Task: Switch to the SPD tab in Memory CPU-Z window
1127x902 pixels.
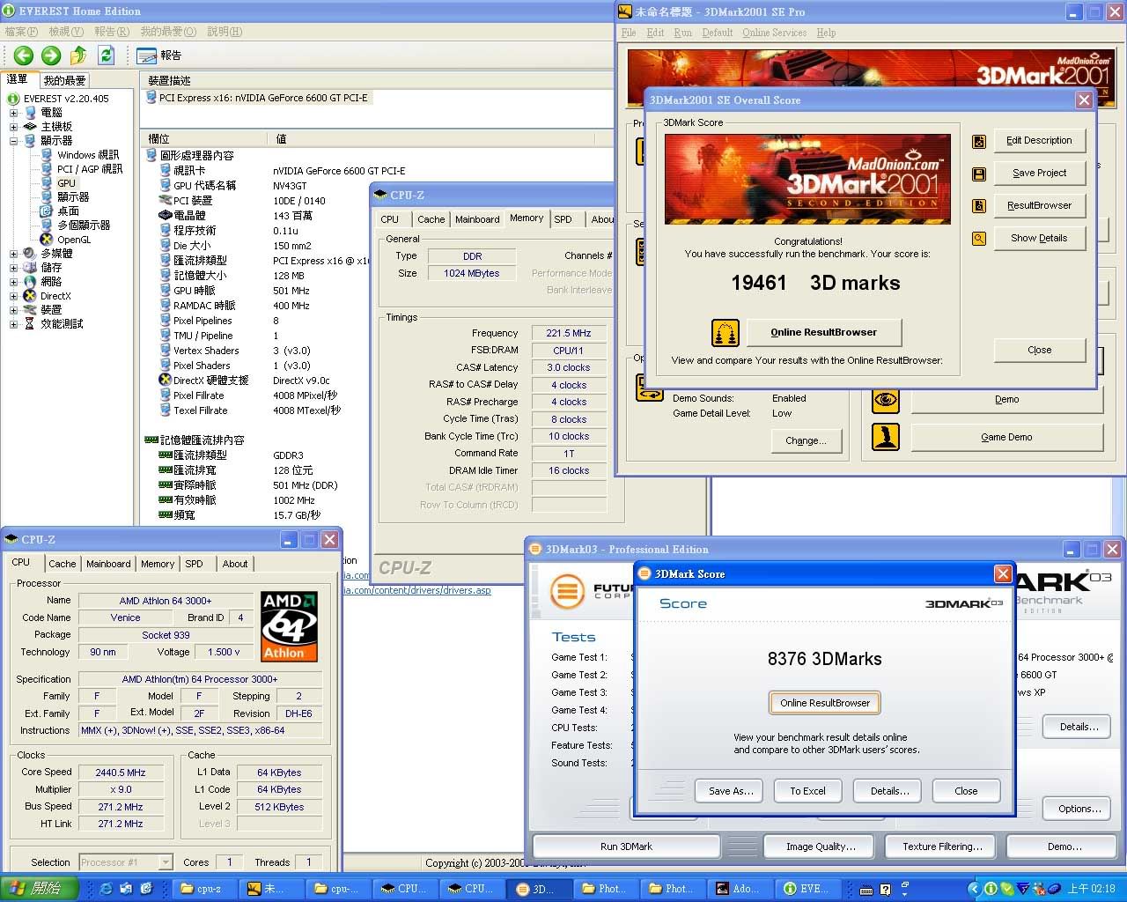Action: [563, 219]
